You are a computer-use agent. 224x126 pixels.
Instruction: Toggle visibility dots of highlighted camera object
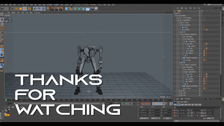(201, 11)
